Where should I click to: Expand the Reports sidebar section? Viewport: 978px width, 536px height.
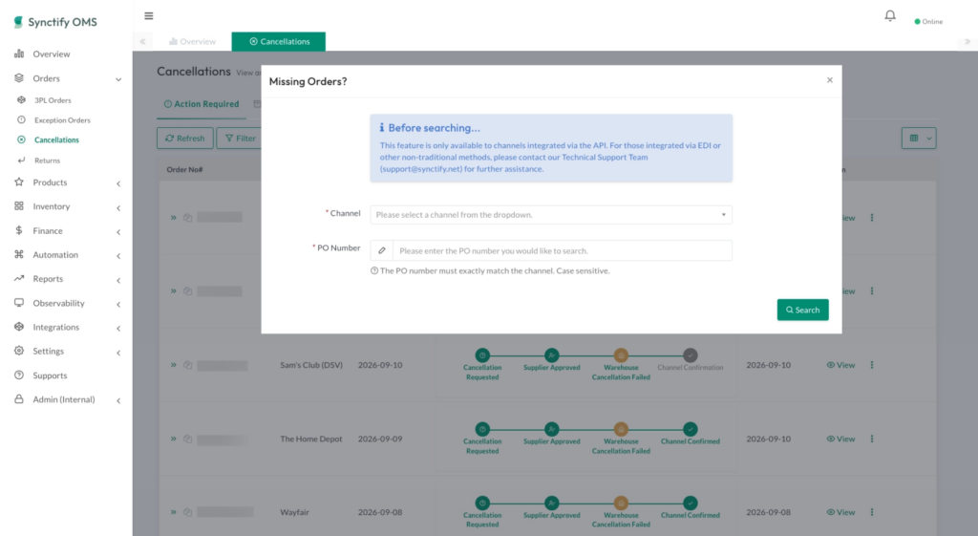[x=118, y=280]
